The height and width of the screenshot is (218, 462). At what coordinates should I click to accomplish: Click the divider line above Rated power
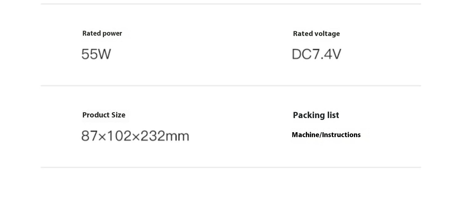(231, 4)
